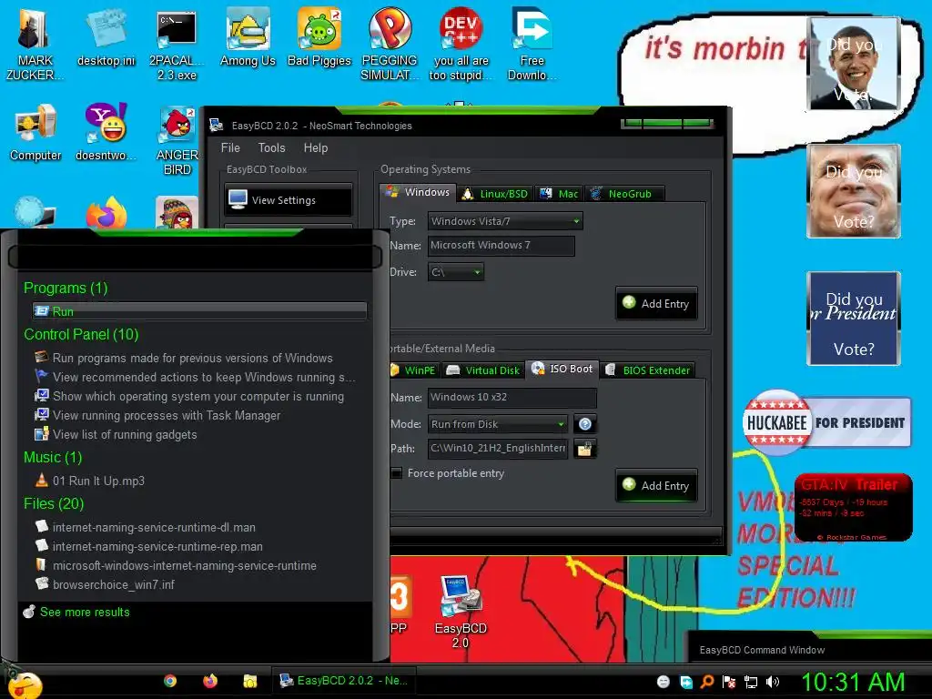Screen dimensions: 932x699
Task: Open the Tools menu in EasyBCD
Action: pyautogui.click(x=271, y=148)
